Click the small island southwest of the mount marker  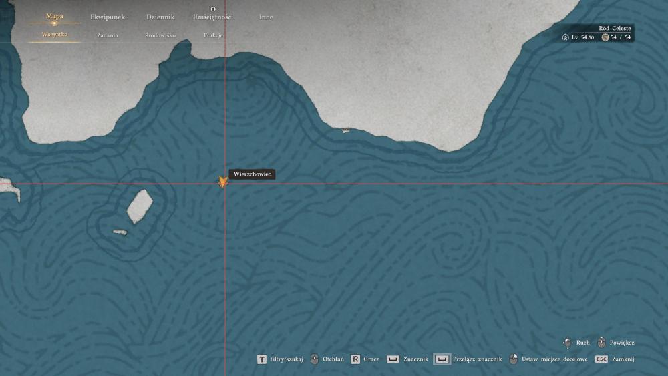click(140, 206)
